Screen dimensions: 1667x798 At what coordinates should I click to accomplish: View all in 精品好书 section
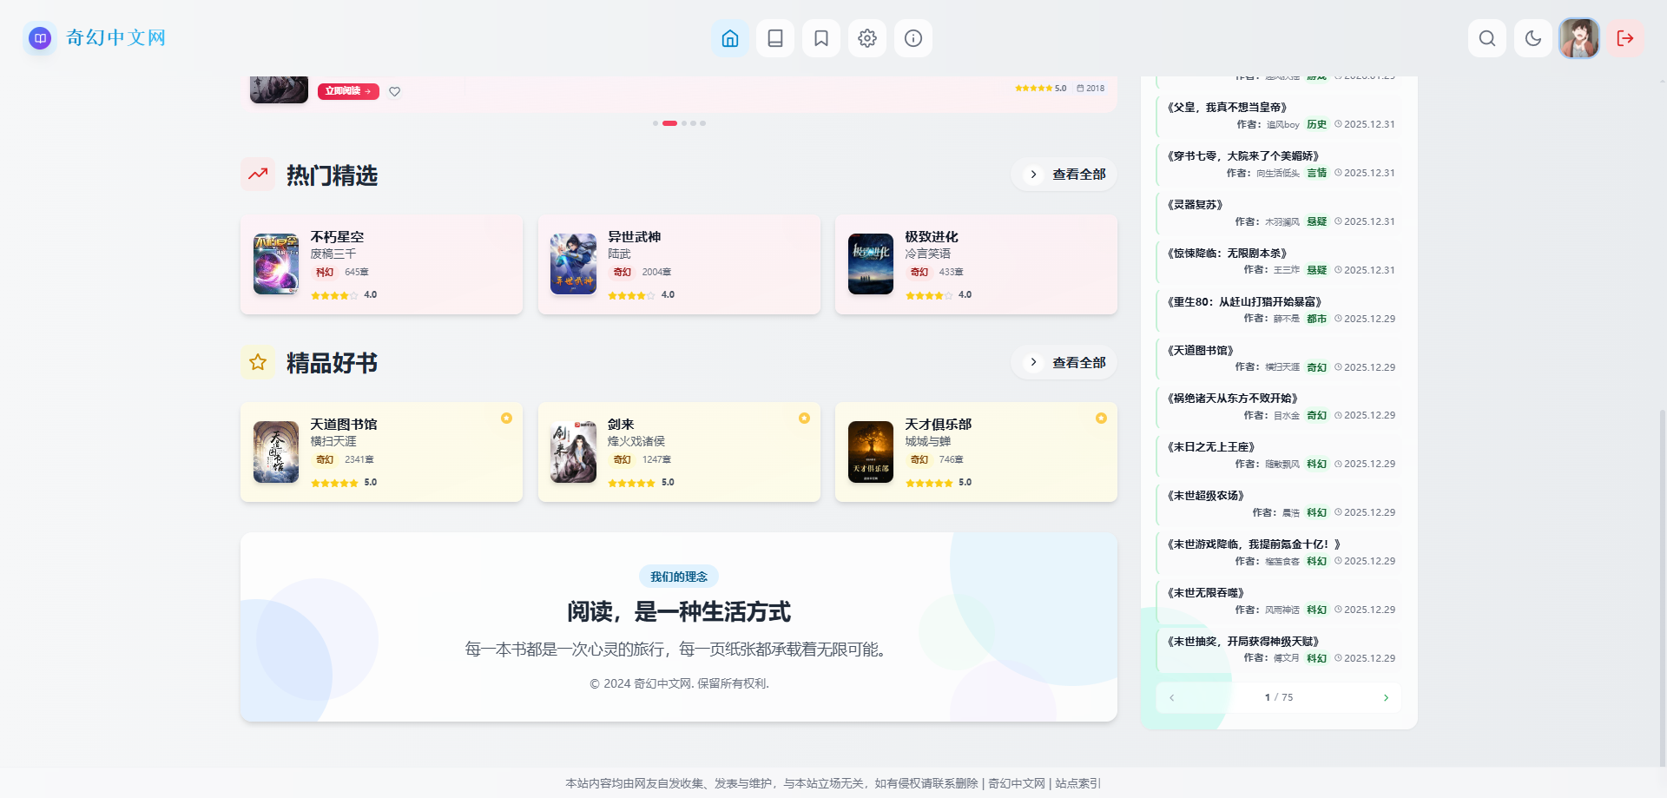[x=1064, y=362]
